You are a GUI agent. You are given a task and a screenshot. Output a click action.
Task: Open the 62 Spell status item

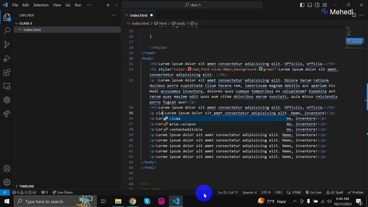pyautogui.click(x=335, y=193)
